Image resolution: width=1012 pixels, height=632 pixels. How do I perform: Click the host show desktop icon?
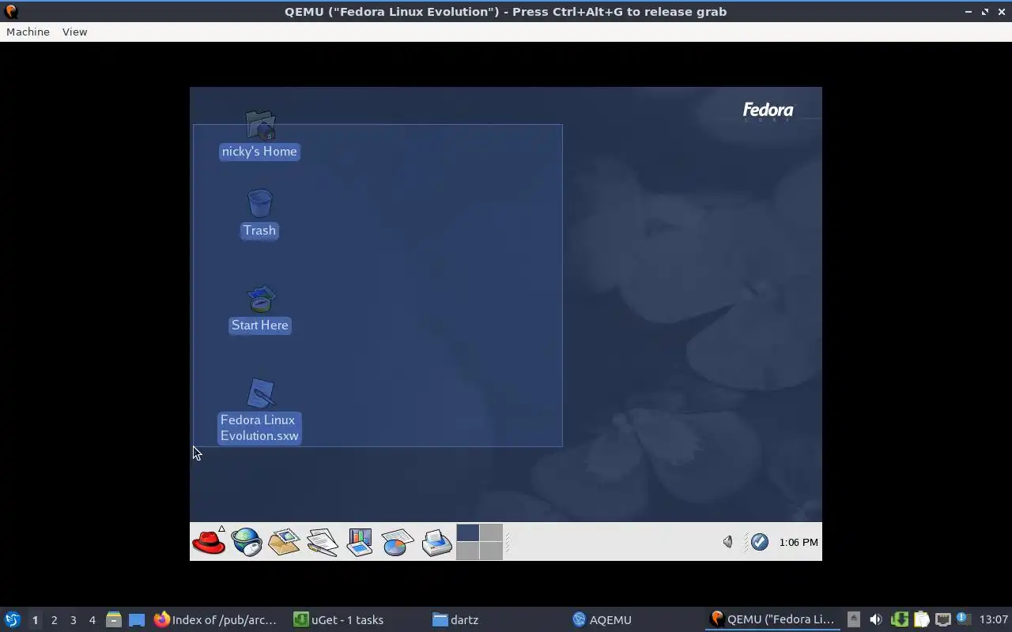click(137, 620)
